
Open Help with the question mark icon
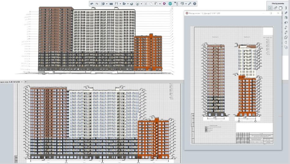[x=195, y=4]
